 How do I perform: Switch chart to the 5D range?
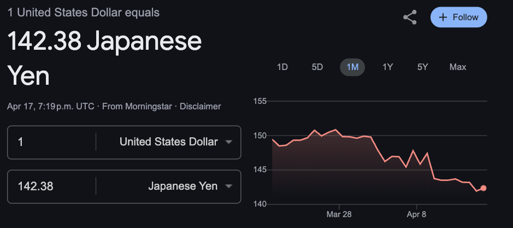317,67
